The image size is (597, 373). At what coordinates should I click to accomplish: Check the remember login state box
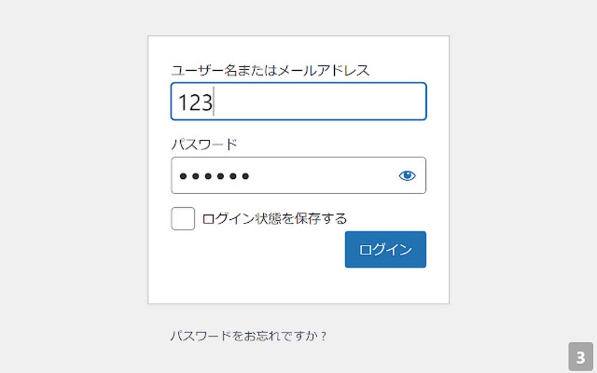pyautogui.click(x=182, y=218)
